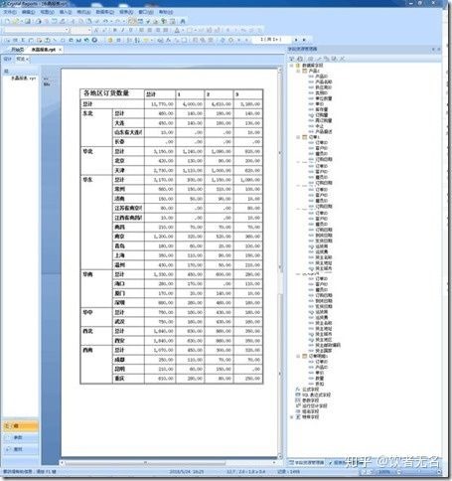Select 运行总计字段 in Field Explorer
Image resolution: width=452 pixels, height=481 pixels.
(315, 405)
